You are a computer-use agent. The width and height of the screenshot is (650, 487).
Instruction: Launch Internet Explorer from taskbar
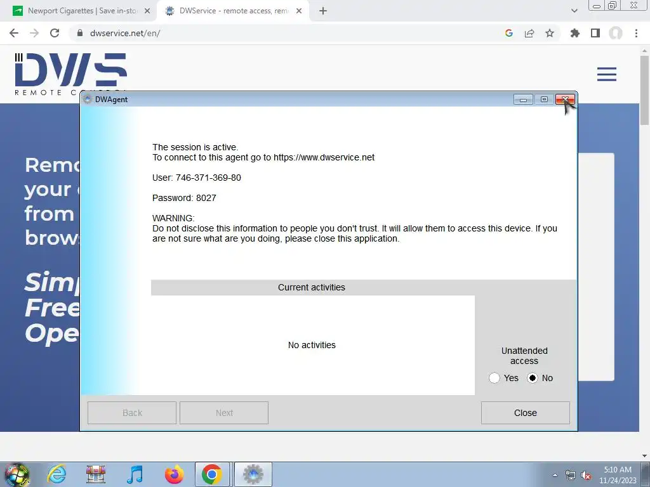tap(56, 474)
